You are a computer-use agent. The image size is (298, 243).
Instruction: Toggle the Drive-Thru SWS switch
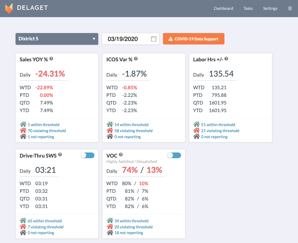(87, 155)
